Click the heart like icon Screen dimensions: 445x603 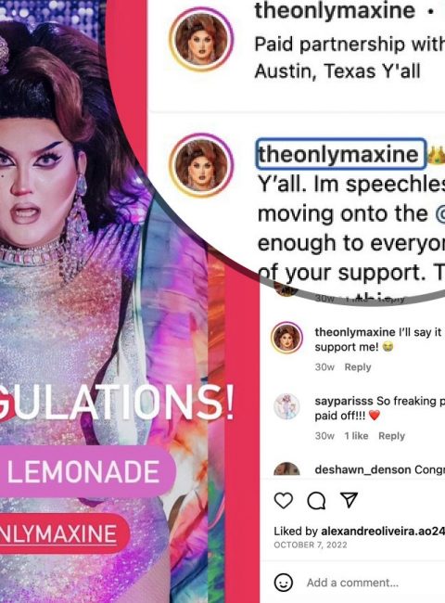coord(284,500)
